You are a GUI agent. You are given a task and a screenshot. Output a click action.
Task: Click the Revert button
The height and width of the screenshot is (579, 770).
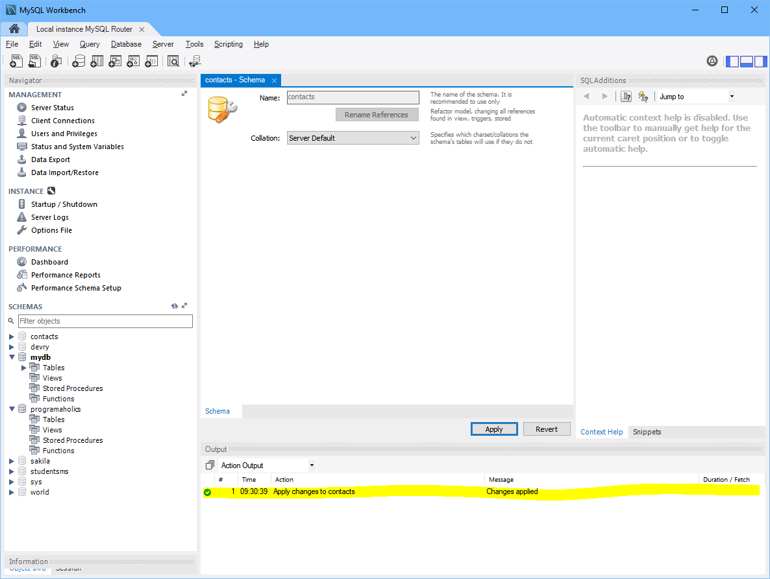click(547, 429)
